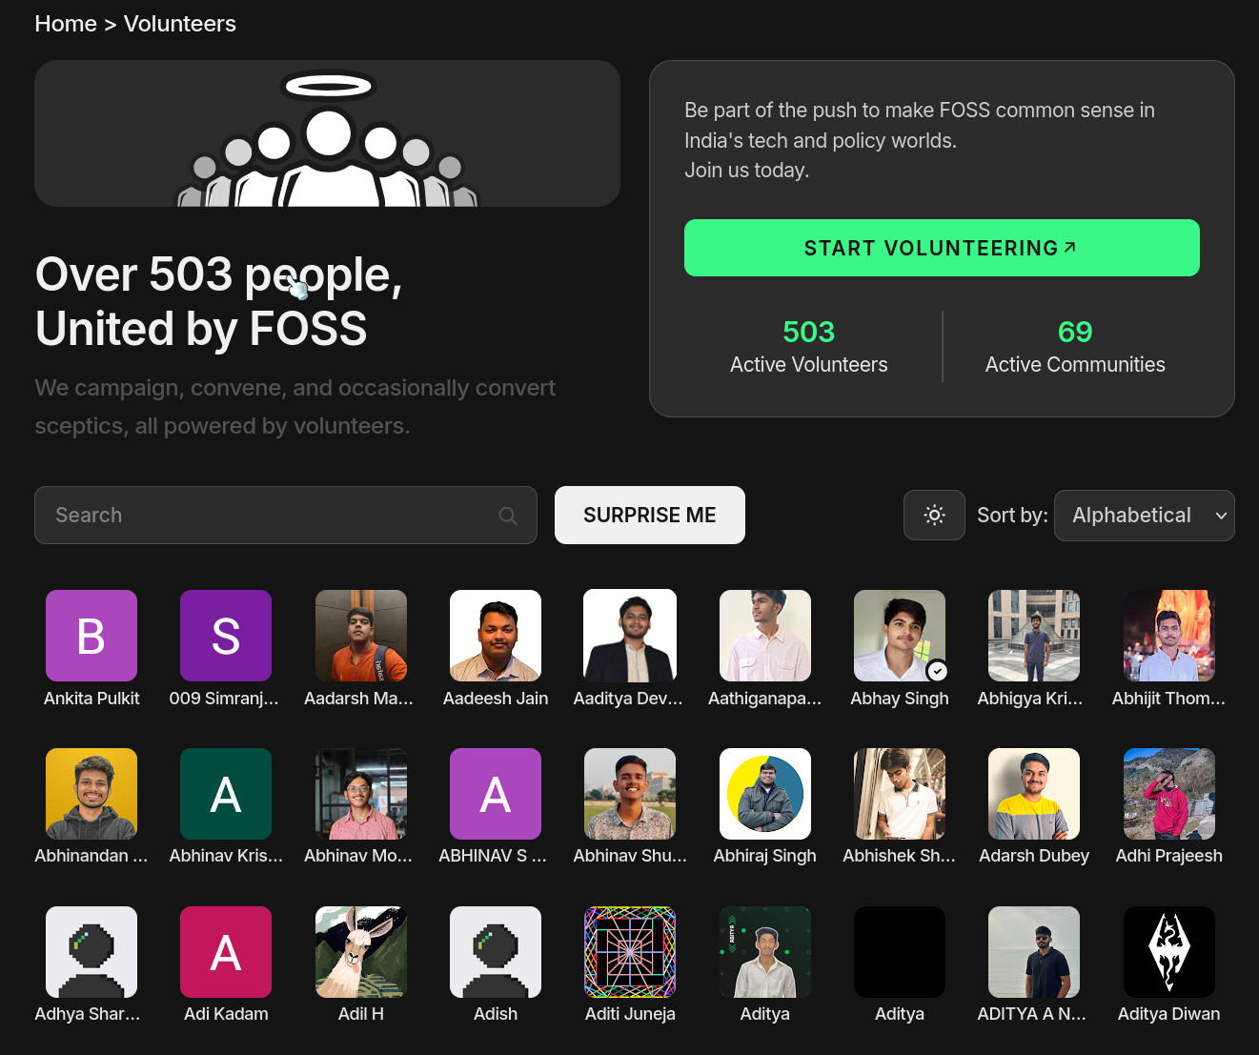Click Aditi Juneja's geometric pattern avatar

point(630,952)
